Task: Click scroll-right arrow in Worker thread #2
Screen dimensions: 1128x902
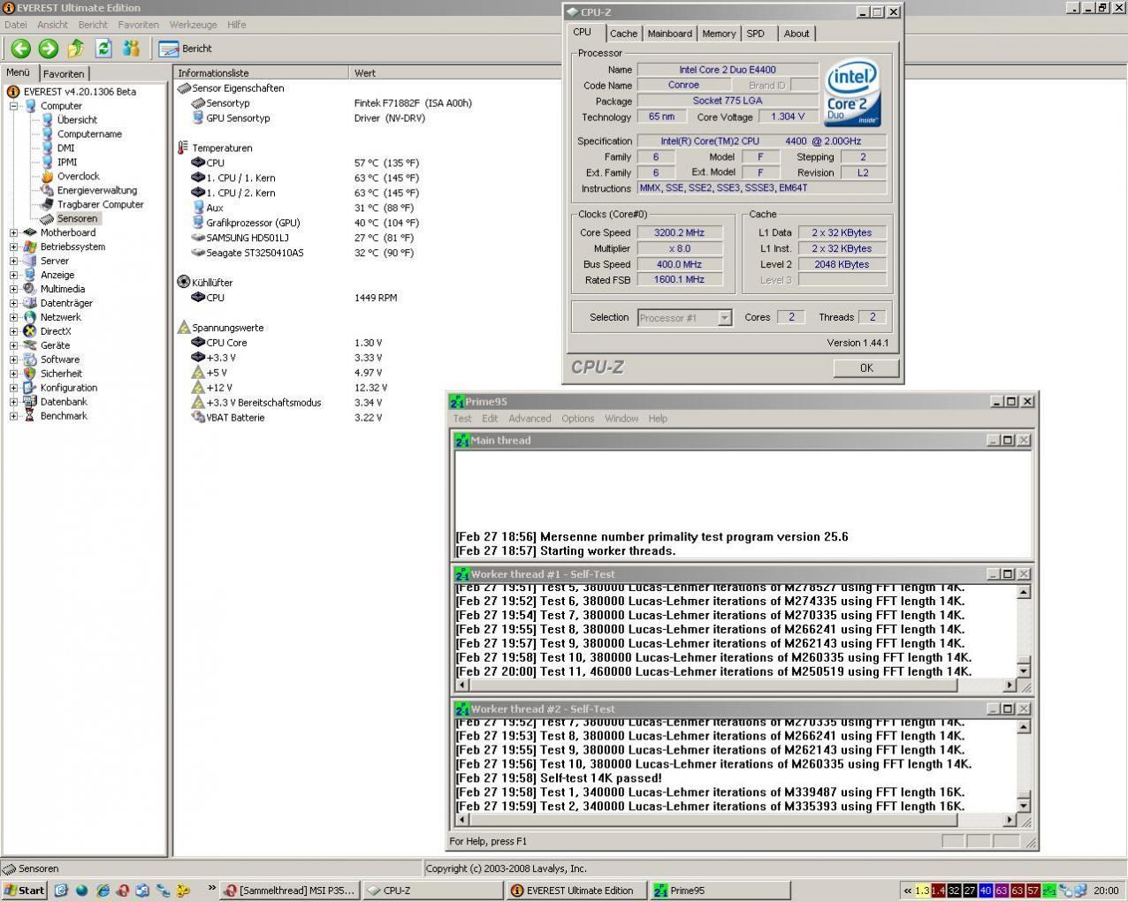Action: coord(1010,820)
